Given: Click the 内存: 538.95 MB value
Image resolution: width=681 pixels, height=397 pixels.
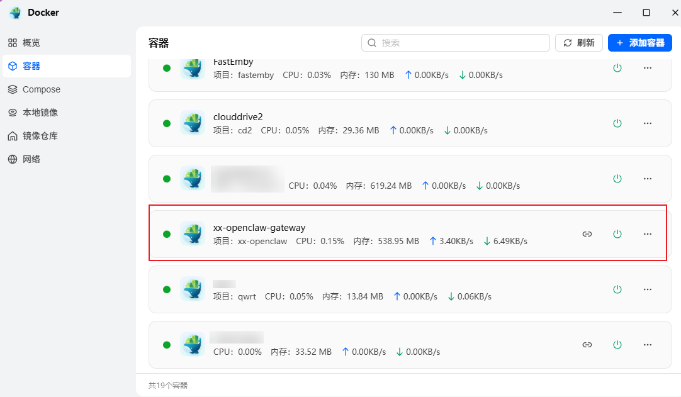Looking at the screenshot, I should [x=386, y=241].
